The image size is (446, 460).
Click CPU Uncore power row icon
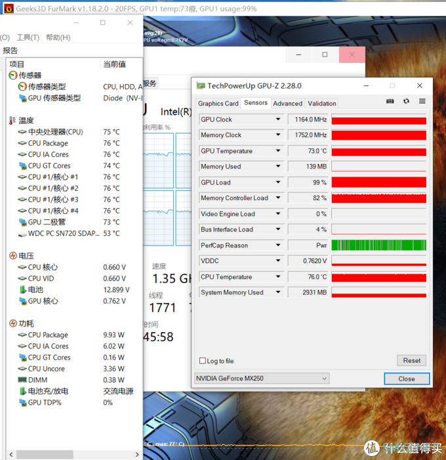point(22,369)
